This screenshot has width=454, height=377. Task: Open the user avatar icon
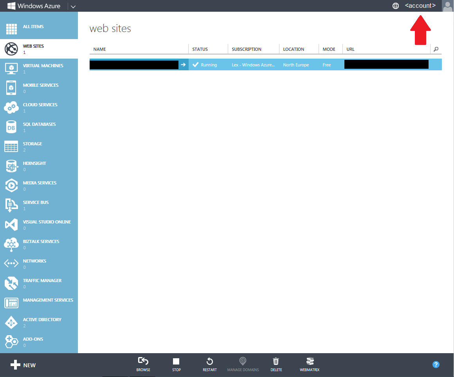click(x=448, y=6)
